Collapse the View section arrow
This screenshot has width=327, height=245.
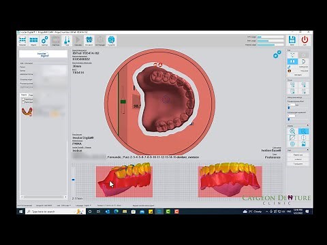coord(307,150)
